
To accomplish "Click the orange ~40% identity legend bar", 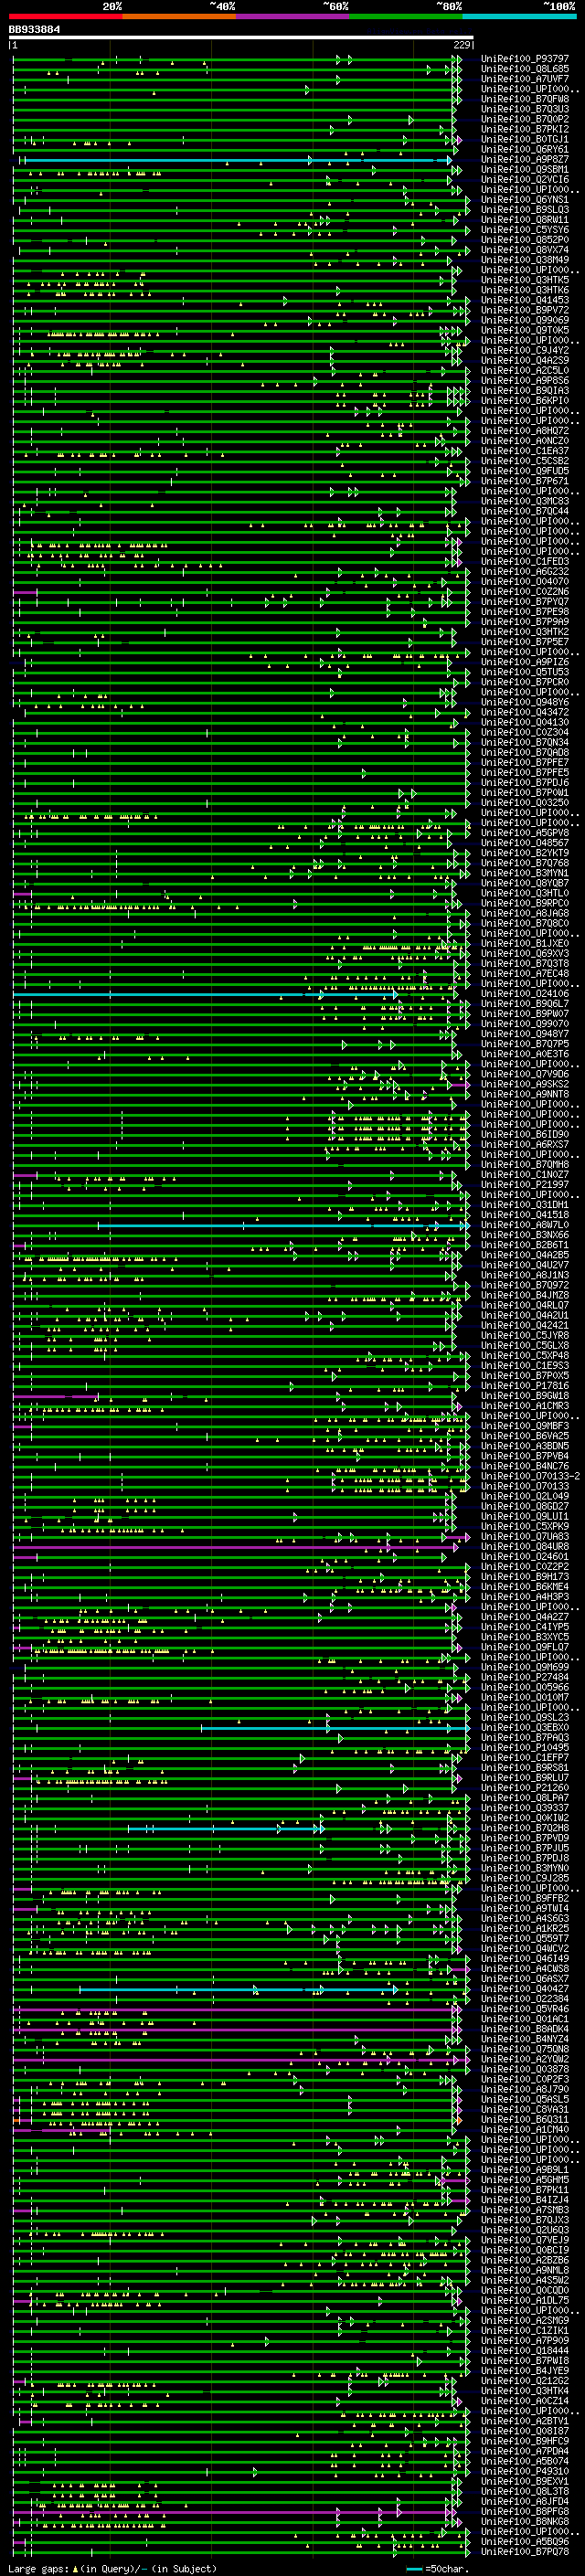I will [x=179, y=17].
